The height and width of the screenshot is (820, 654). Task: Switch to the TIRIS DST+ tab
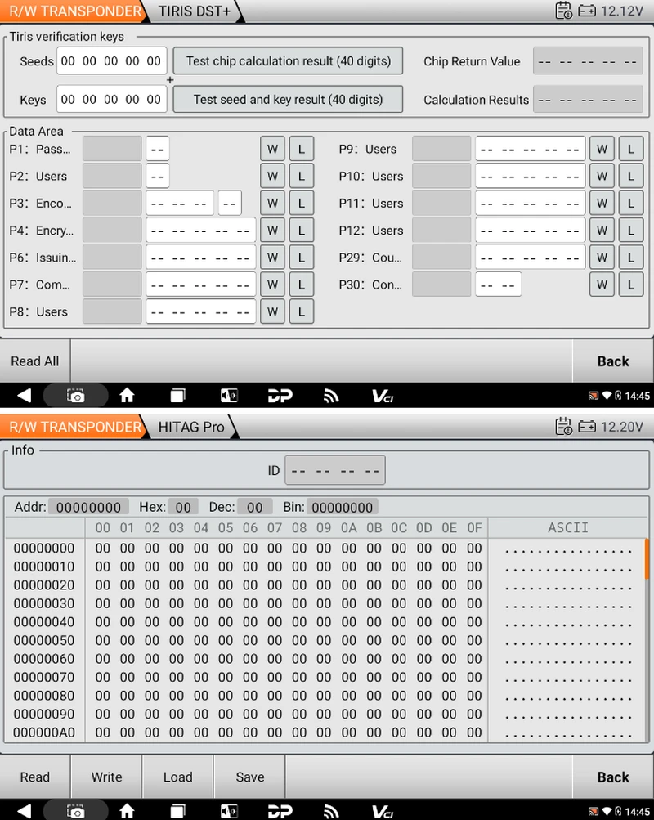(x=195, y=11)
